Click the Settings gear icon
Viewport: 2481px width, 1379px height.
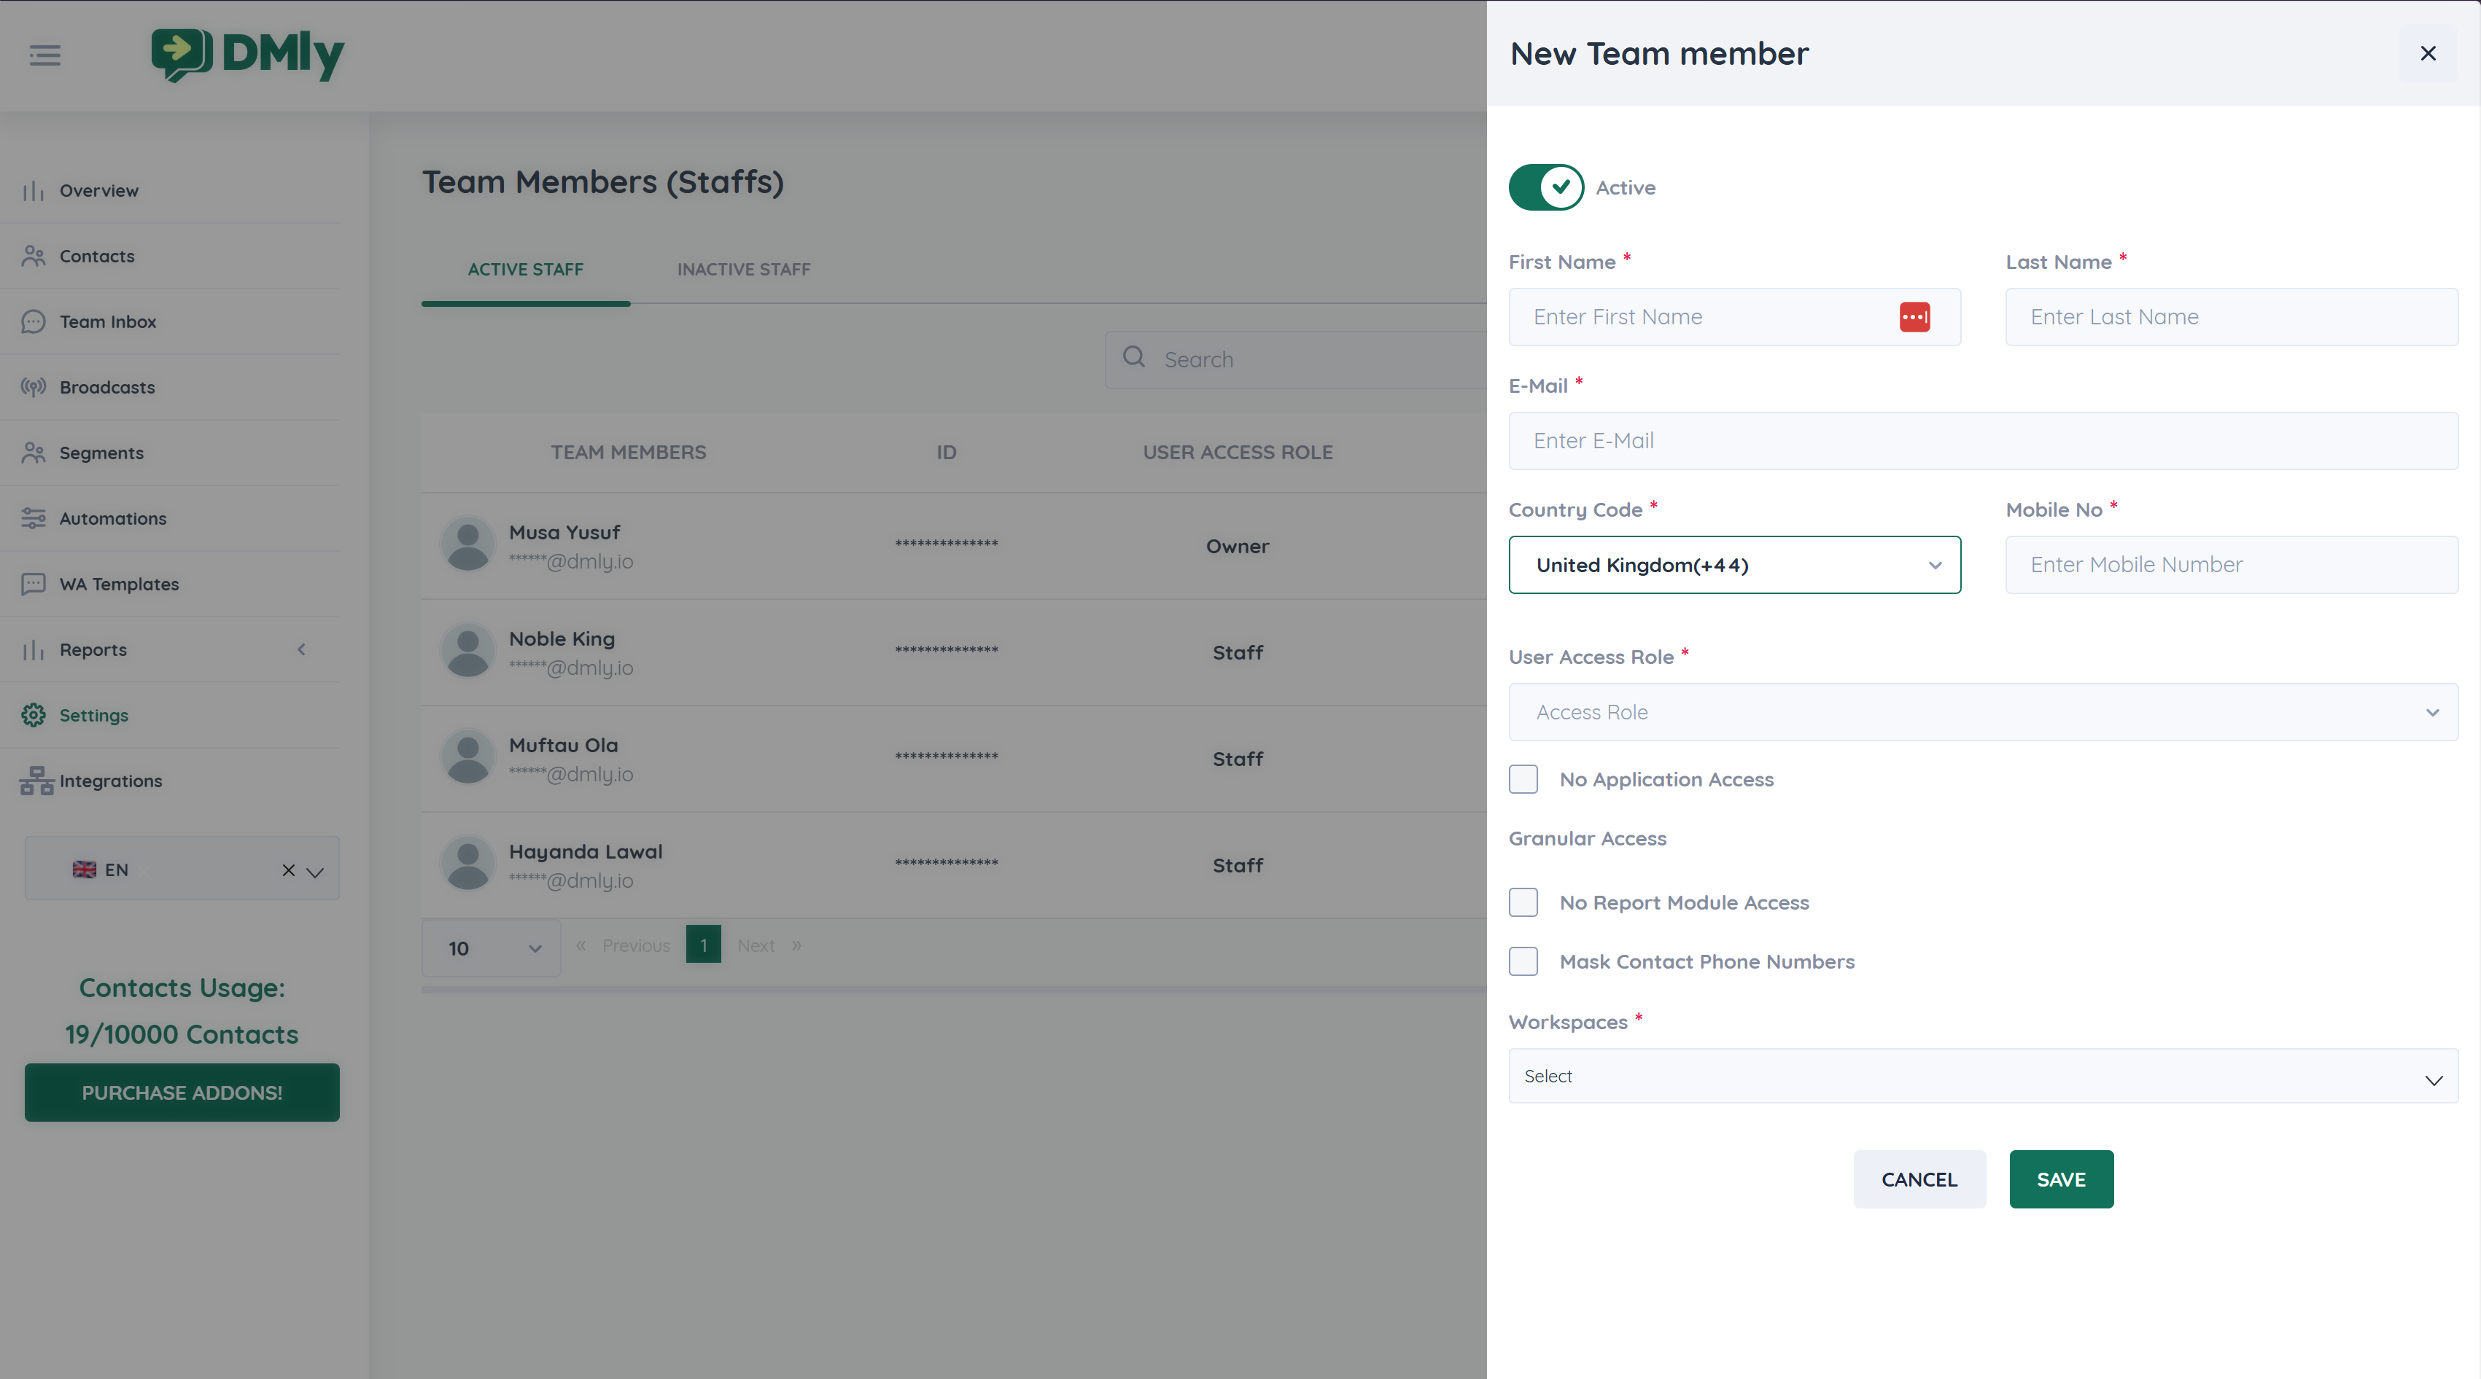pos(34,715)
